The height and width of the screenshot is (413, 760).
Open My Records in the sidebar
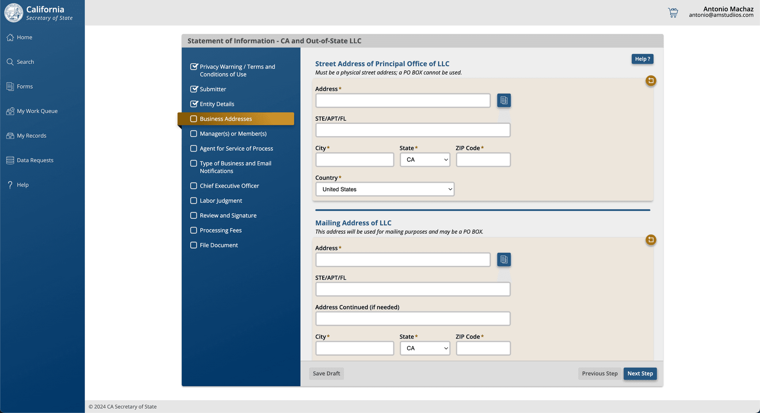coord(31,136)
